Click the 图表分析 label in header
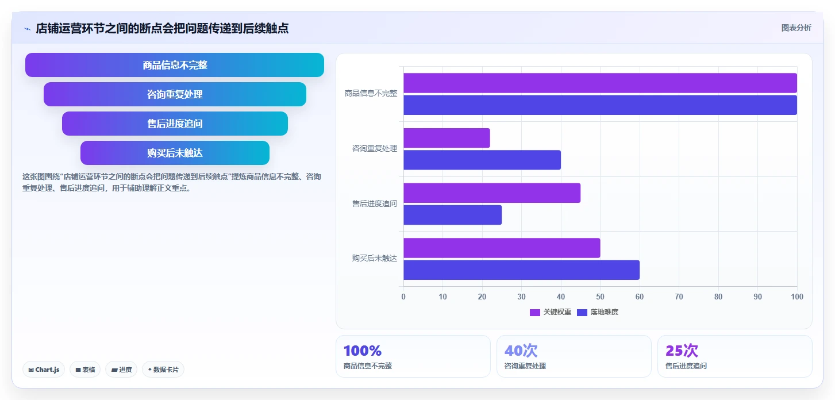This screenshot has width=835, height=400. (x=796, y=28)
